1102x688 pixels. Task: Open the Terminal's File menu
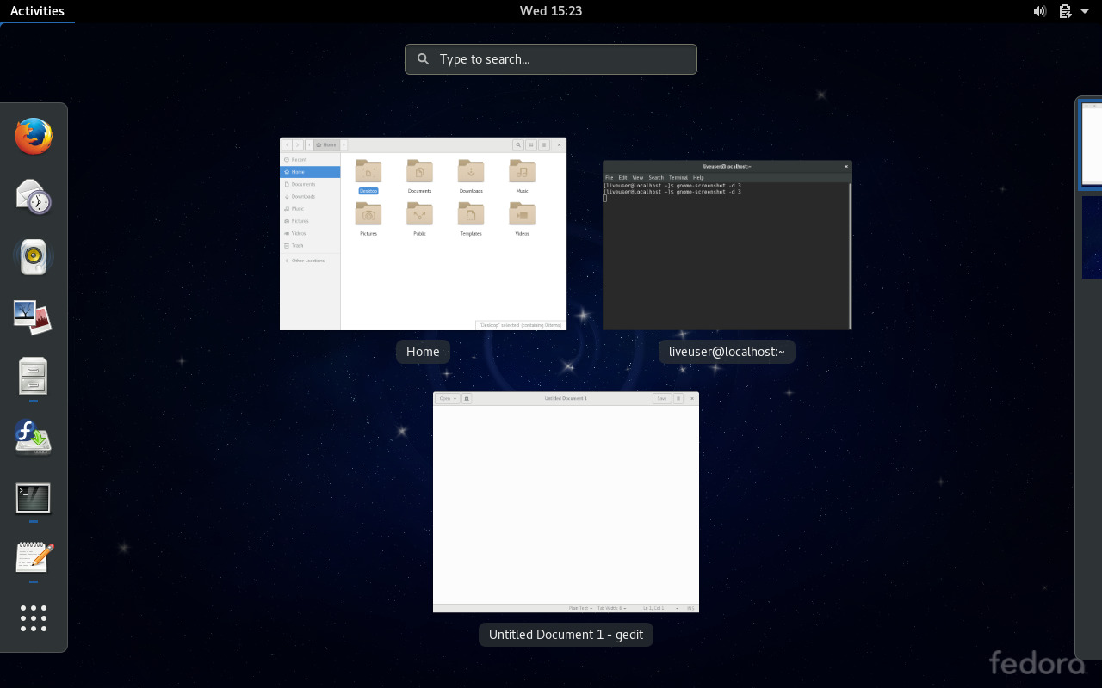click(610, 177)
